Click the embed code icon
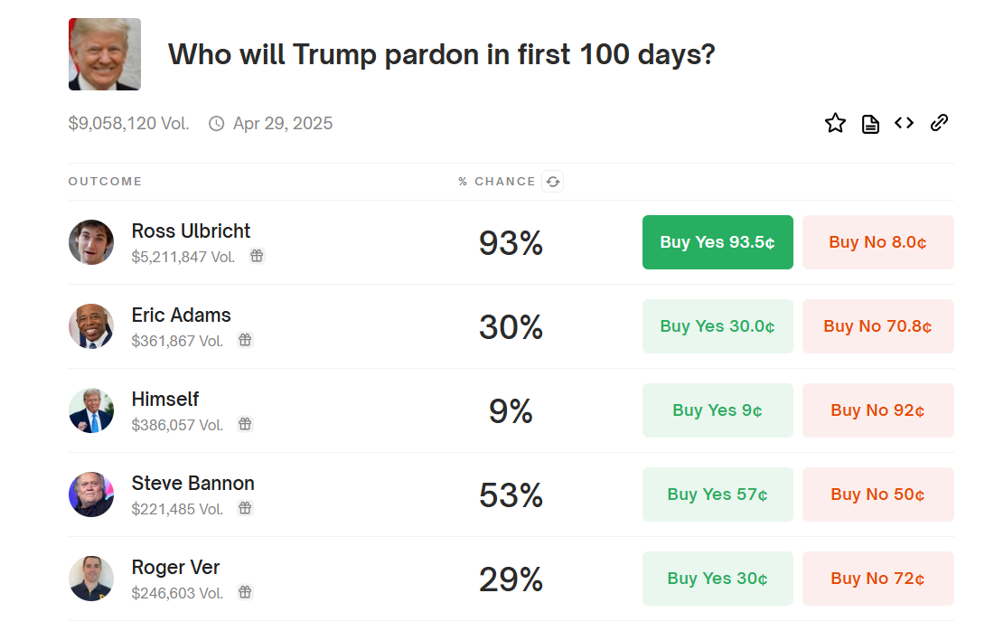This screenshot has width=985, height=631. (904, 123)
